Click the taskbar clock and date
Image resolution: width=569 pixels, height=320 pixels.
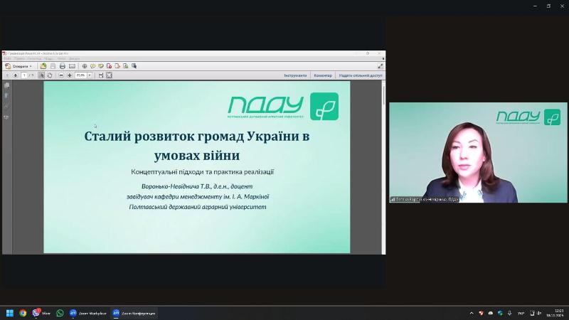pos(557,313)
